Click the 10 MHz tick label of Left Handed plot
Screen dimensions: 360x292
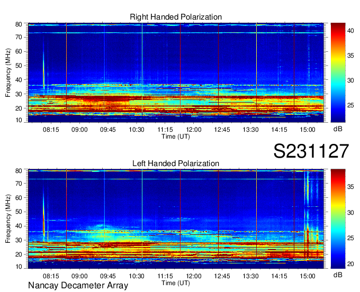pos(19,267)
